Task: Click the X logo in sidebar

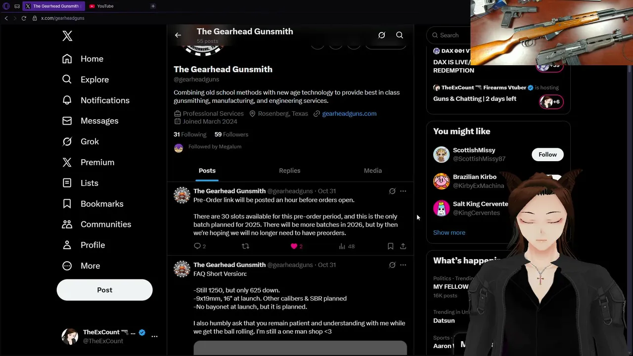Action: pyautogui.click(x=67, y=36)
